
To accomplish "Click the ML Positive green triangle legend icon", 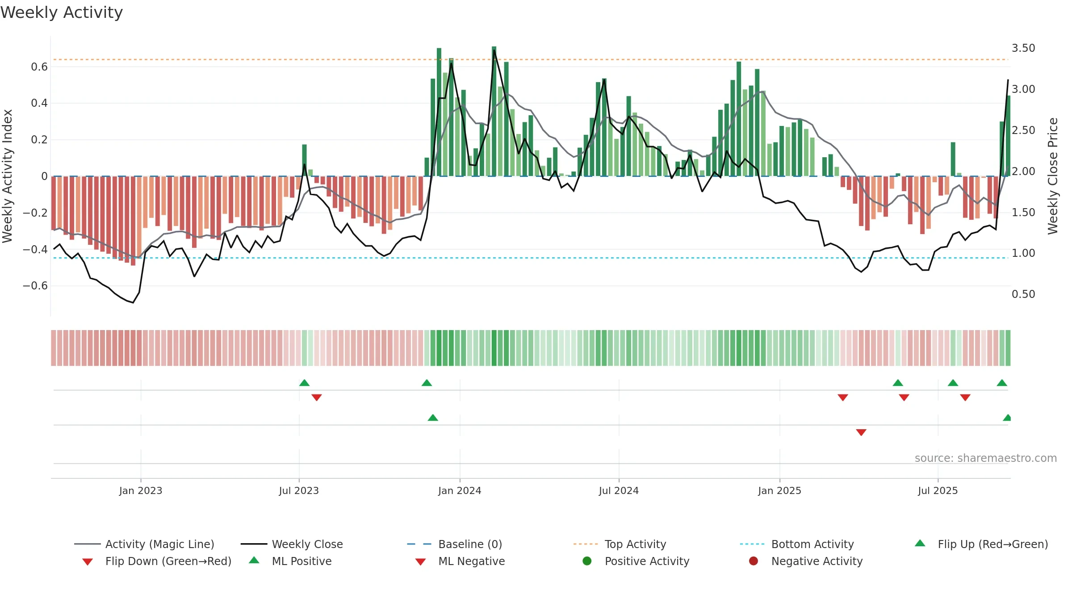I will pyautogui.click(x=254, y=560).
